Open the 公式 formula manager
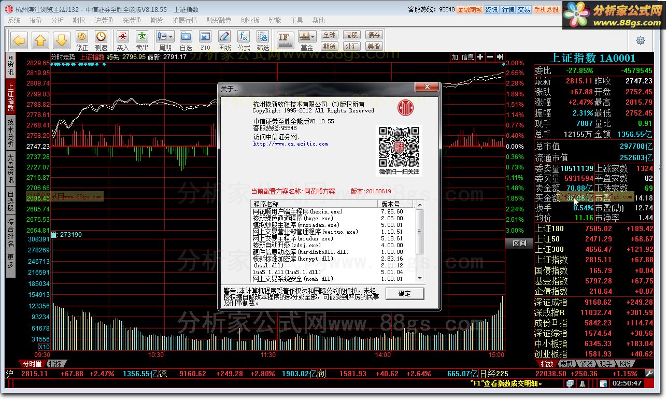Viewport: 667px width, 400px height. [244, 40]
